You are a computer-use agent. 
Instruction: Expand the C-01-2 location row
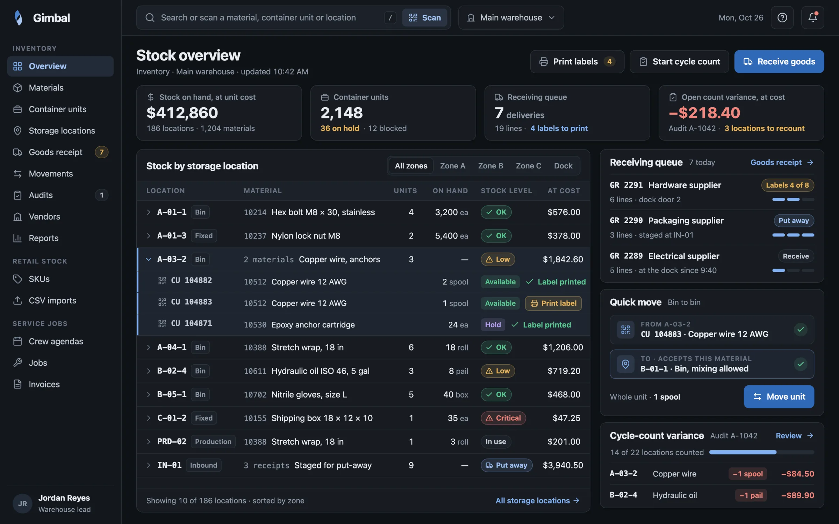pos(149,418)
